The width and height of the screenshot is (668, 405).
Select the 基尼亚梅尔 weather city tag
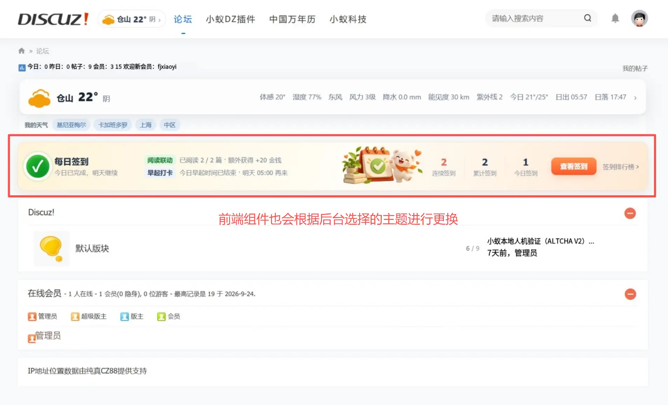pos(71,125)
